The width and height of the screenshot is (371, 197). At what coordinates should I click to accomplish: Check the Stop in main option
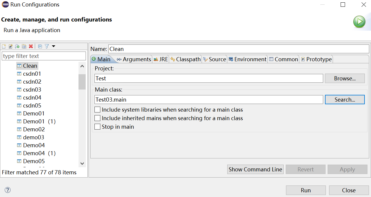[97, 127]
